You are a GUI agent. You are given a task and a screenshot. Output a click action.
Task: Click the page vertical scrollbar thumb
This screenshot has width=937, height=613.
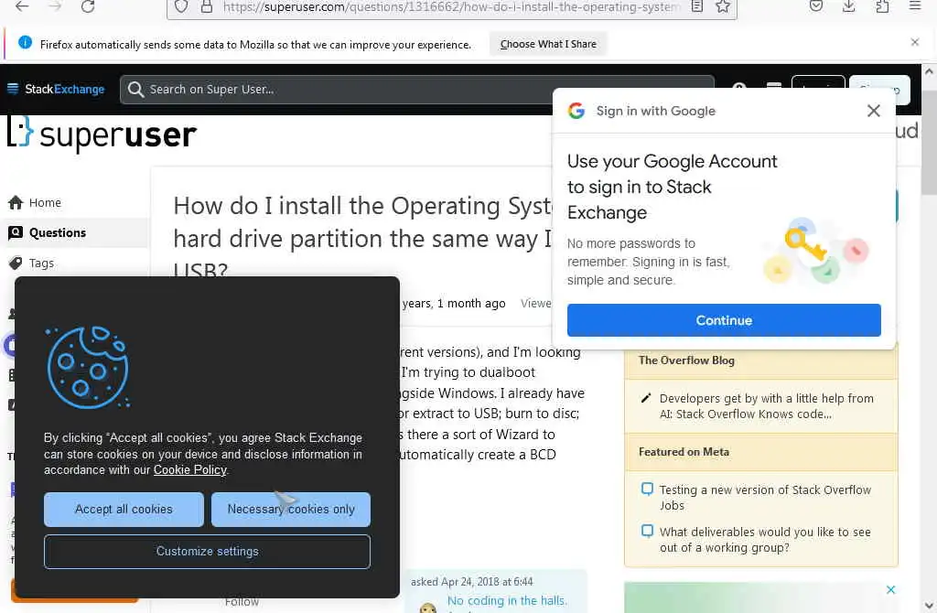point(930,143)
